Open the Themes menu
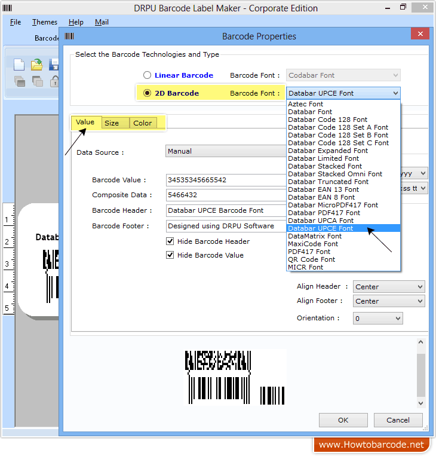436x456 pixels. pos(45,22)
